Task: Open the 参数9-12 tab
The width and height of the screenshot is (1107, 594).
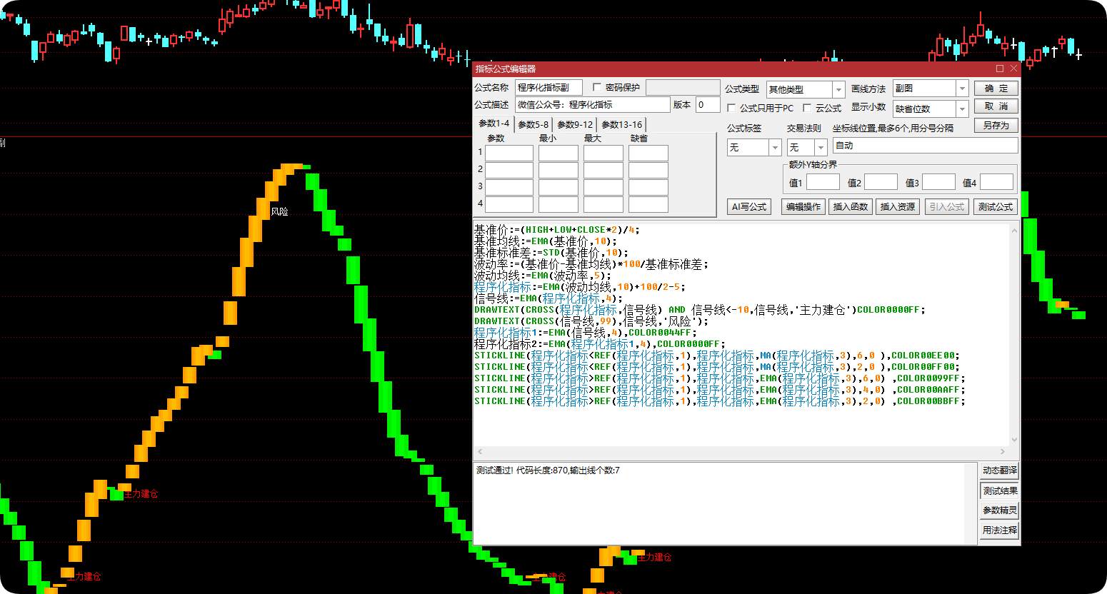Action: [575, 124]
